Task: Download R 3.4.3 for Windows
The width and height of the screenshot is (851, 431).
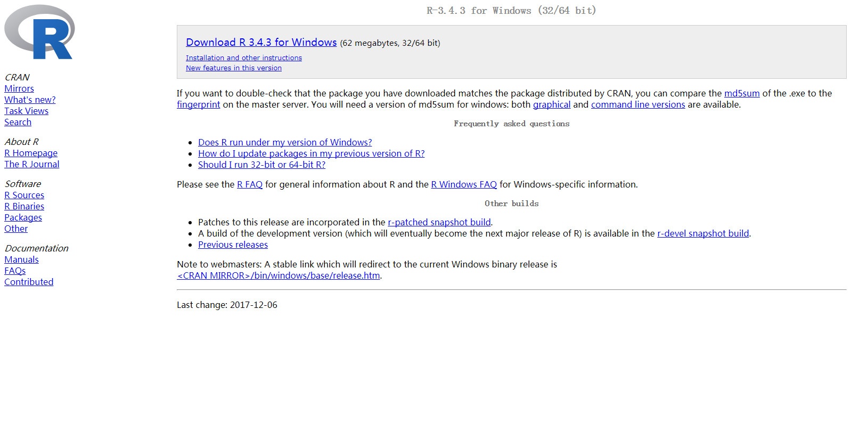Action: click(x=261, y=43)
